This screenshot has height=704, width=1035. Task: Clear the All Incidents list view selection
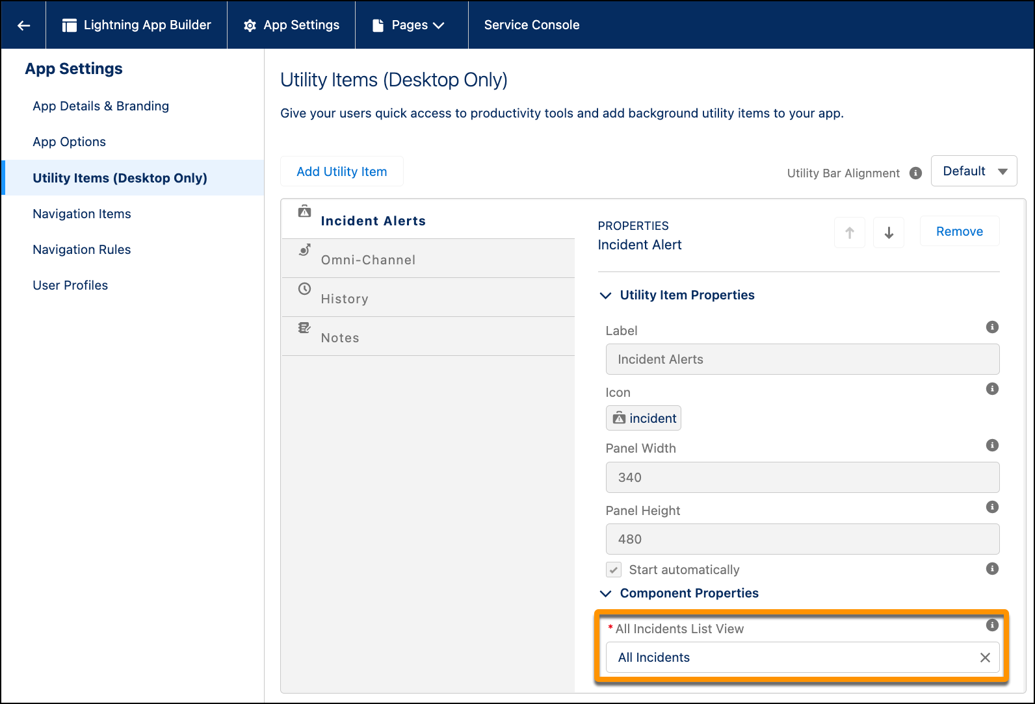point(985,657)
